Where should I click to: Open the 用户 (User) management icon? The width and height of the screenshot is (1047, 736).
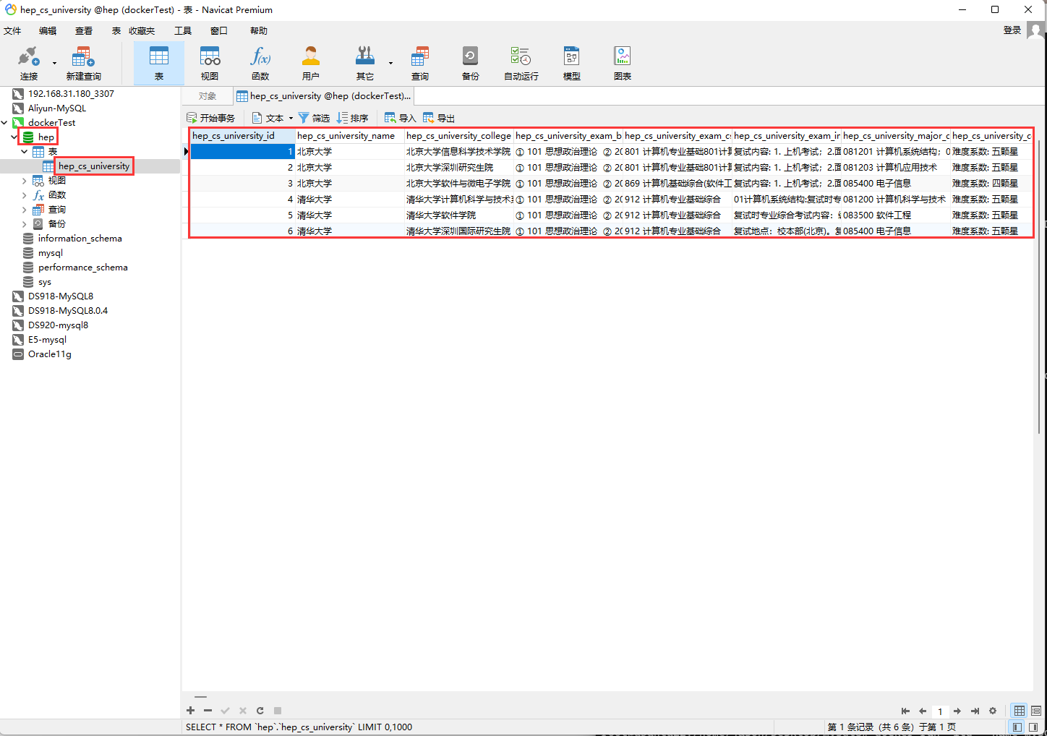click(x=311, y=63)
